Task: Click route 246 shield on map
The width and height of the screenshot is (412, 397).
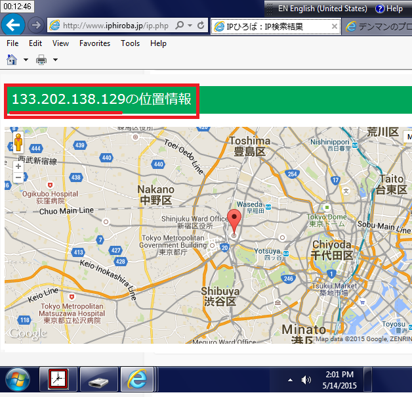Action: click(x=288, y=279)
